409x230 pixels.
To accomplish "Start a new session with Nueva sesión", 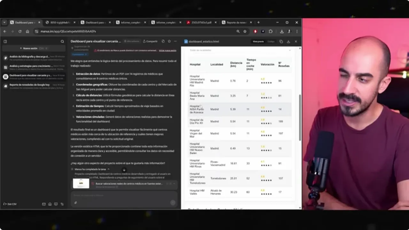I will pyautogui.click(x=34, y=48).
